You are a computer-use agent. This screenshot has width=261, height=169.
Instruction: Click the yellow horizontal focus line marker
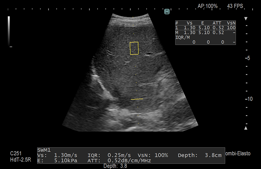[x=137, y=99]
